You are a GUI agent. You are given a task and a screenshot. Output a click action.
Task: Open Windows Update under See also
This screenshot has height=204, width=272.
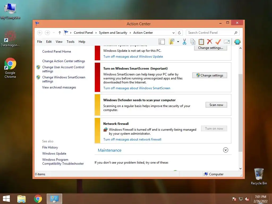(x=54, y=154)
